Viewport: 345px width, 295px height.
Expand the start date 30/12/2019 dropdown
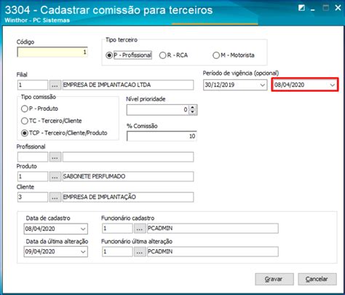262,85
